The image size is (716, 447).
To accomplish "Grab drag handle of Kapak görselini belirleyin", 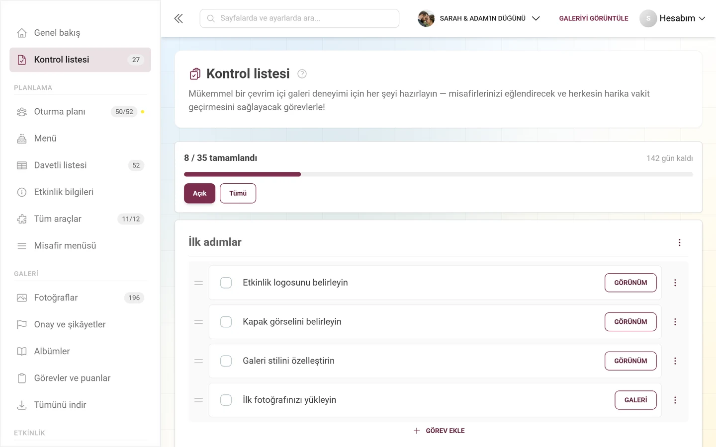I will click(198, 322).
